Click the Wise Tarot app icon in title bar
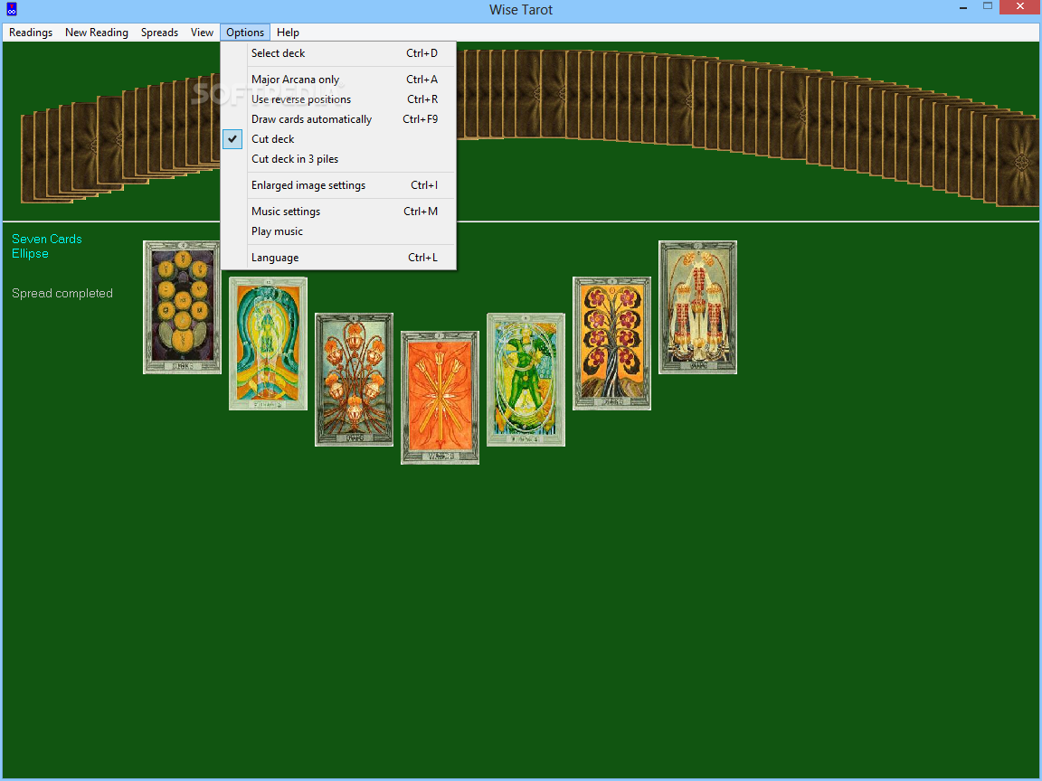Image resolution: width=1042 pixels, height=781 pixels. pos(11,9)
